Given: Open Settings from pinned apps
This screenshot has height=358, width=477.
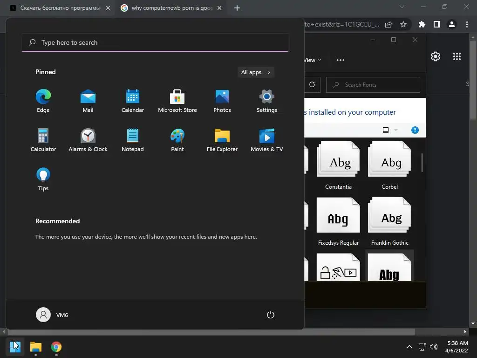Looking at the screenshot, I should pos(267,101).
